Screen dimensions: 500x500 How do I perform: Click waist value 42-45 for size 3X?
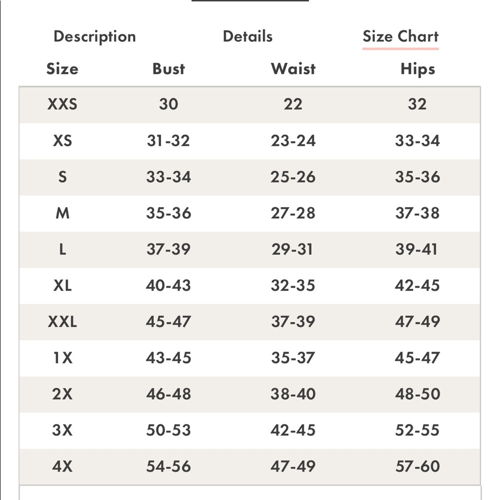293,430
